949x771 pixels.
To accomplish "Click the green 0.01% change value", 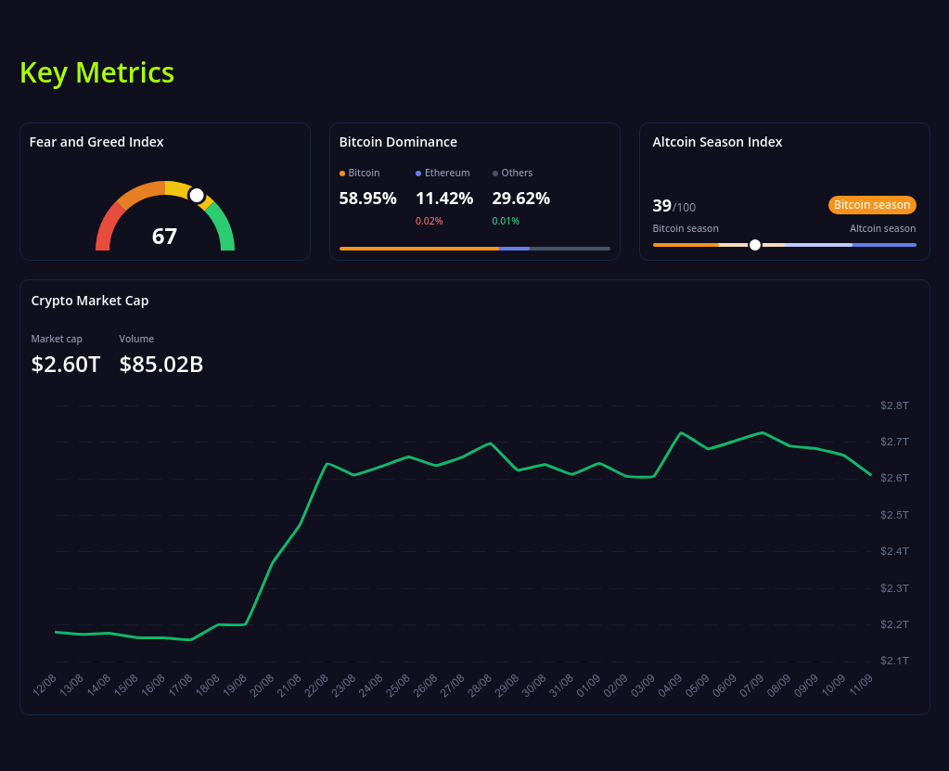I will [x=506, y=221].
